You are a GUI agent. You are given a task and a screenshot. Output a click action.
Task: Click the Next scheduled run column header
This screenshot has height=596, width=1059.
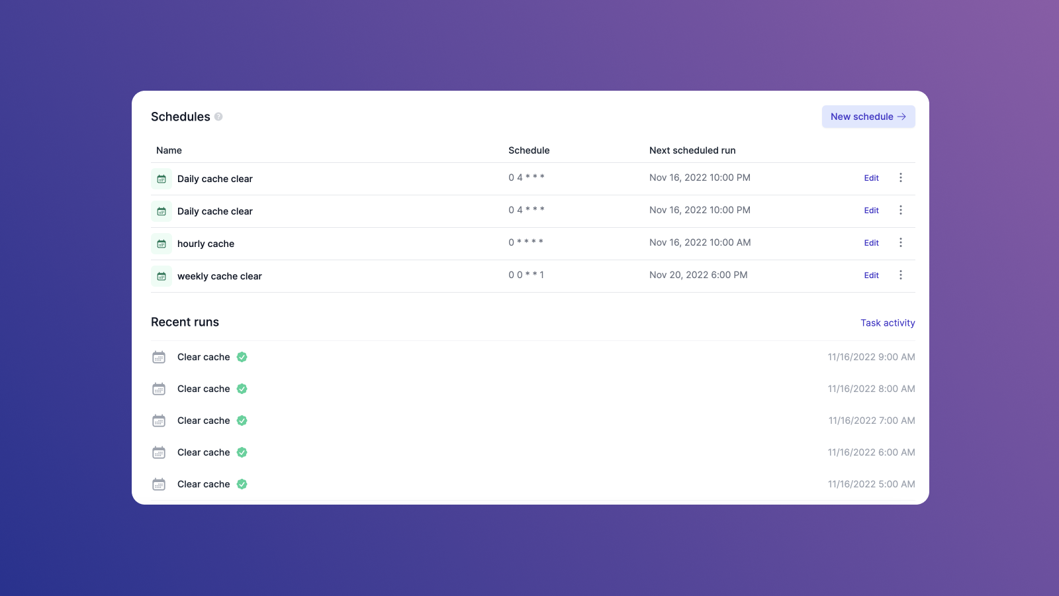tap(692, 150)
